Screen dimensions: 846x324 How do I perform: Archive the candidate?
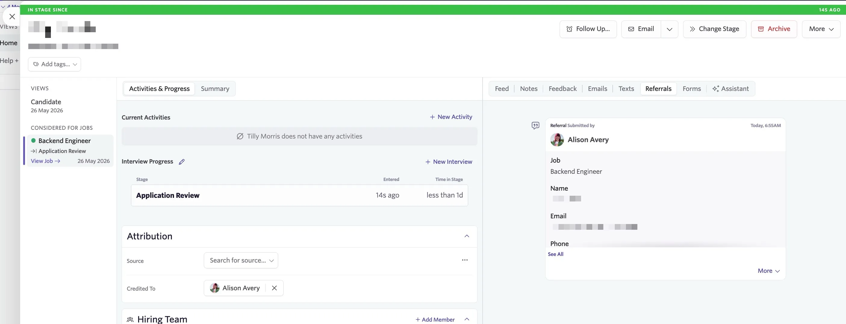(x=774, y=29)
